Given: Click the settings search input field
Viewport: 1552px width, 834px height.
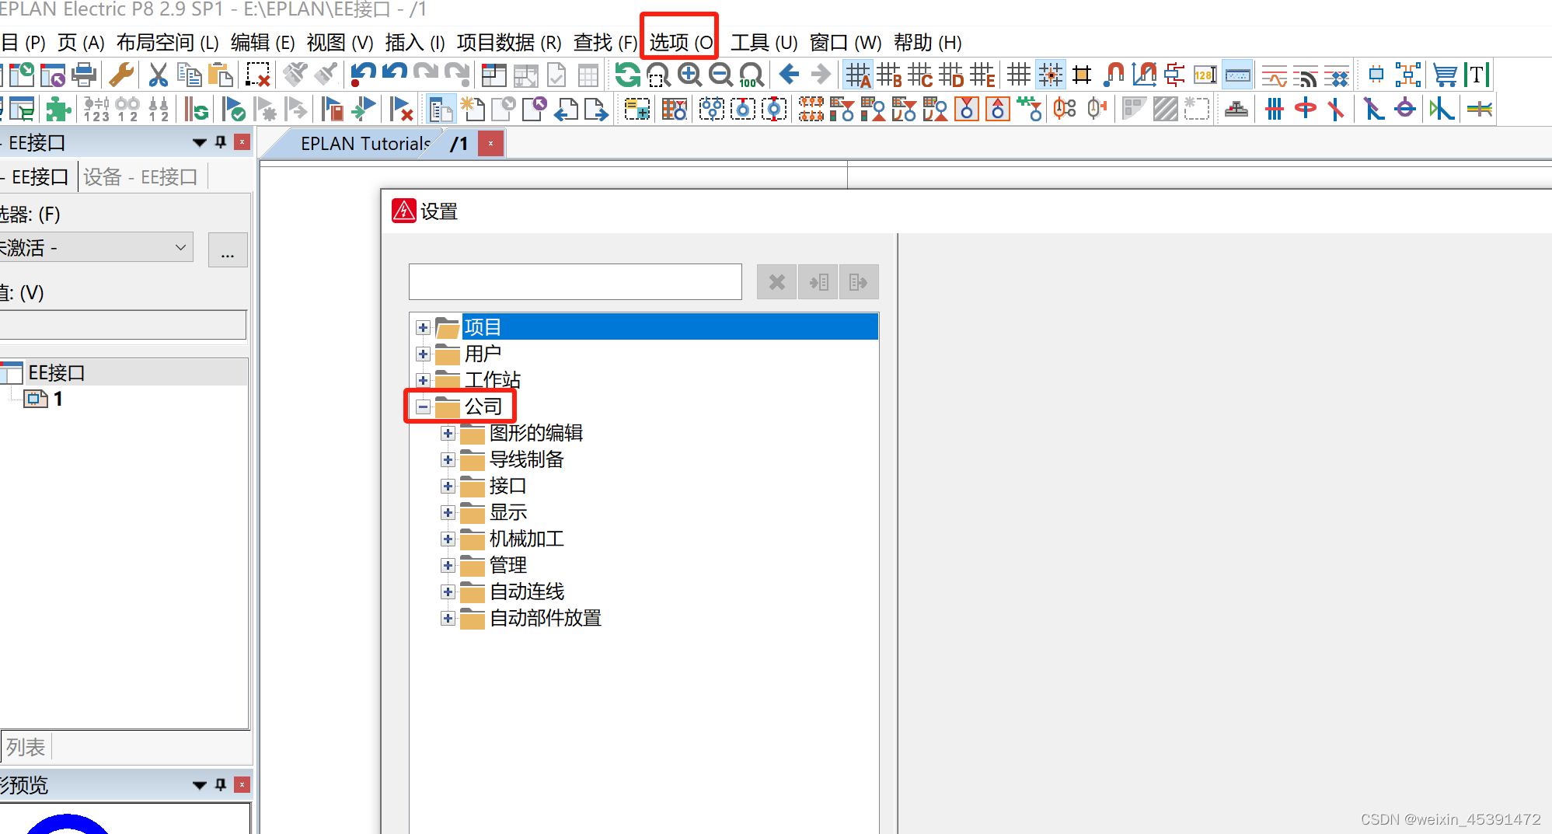Looking at the screenshot, I should [x=575, y=282].
